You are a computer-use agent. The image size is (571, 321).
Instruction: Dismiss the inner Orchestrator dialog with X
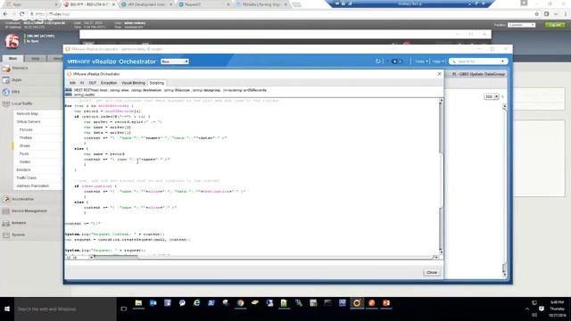[439, 74]
